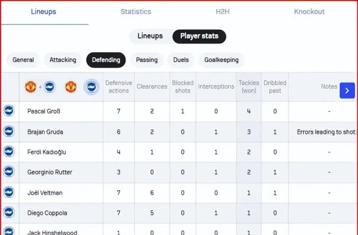Click Brighton crest beside Pascal Groß
Viewport: 358px width, 235px height.
click(x=9, y=111)
